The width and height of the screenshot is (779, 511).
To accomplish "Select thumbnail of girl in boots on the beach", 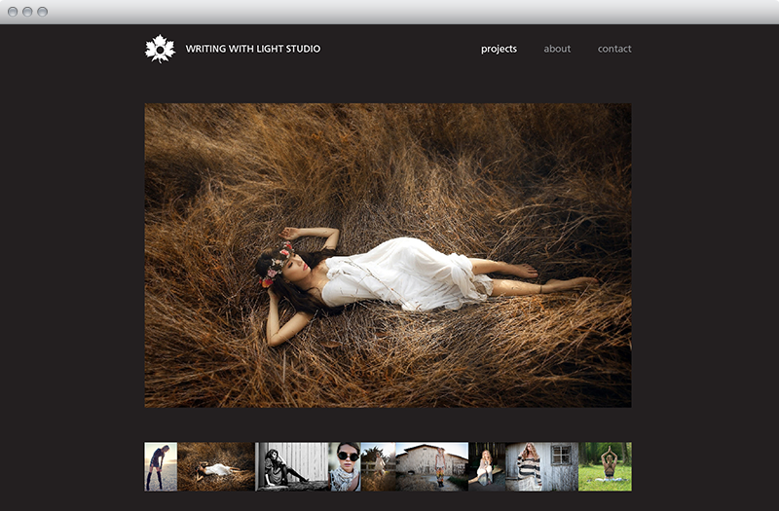I will (x=161, y=467).
